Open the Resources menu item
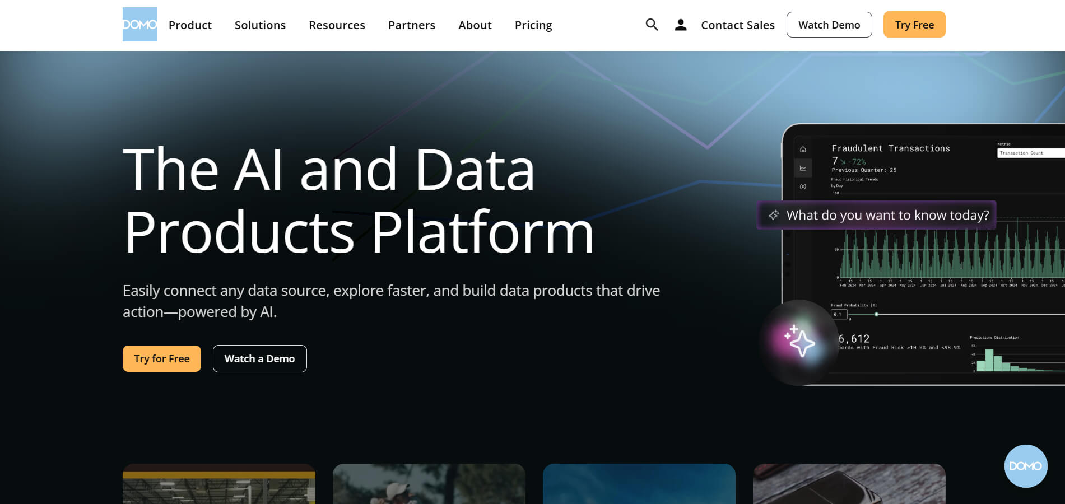The width and height of the screenshot is (1065, 504). [337, 25]
